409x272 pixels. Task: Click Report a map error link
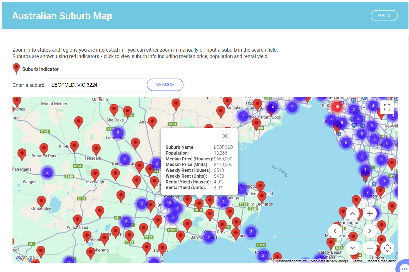tap(381, 261)
